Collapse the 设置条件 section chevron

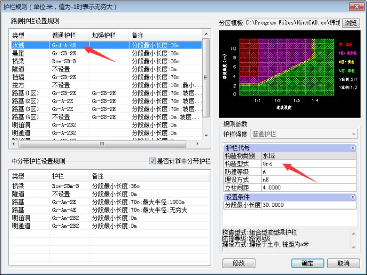(352, 197)
